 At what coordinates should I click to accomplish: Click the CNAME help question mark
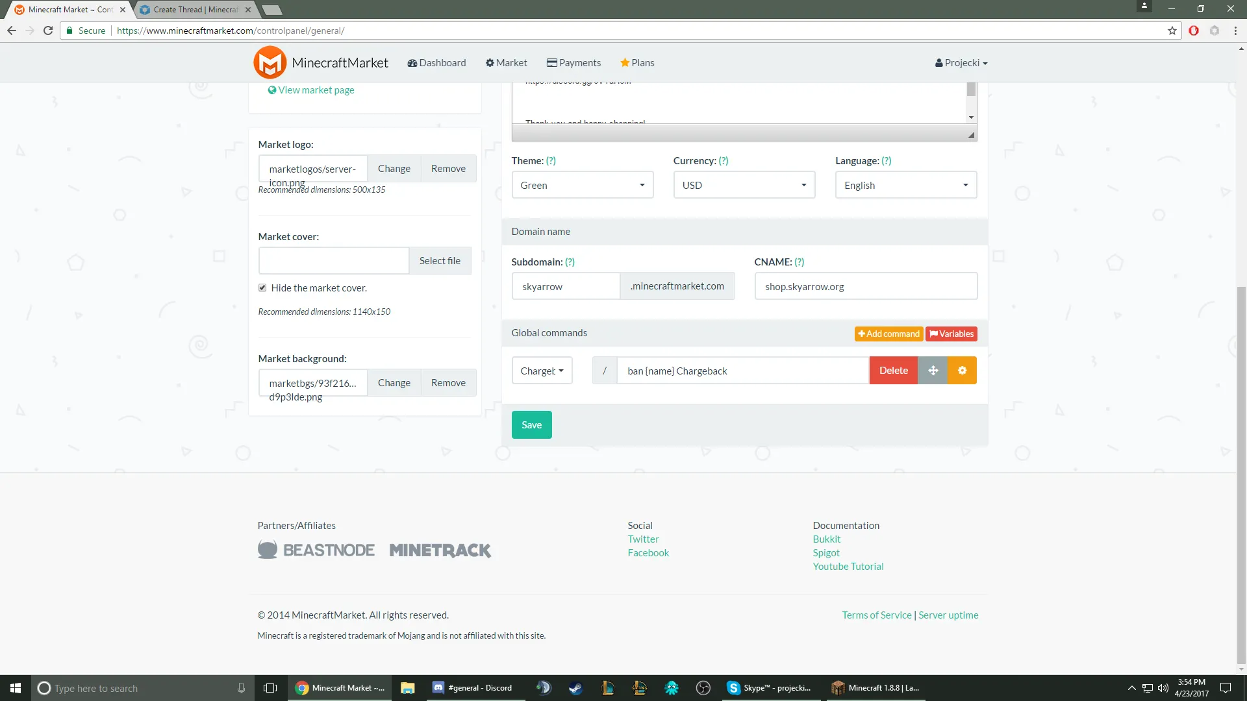coord(800,262)
